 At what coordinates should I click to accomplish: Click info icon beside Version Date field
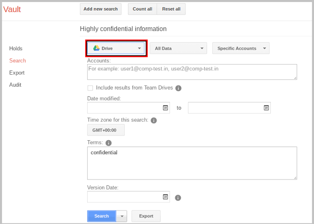click(178, 197)
